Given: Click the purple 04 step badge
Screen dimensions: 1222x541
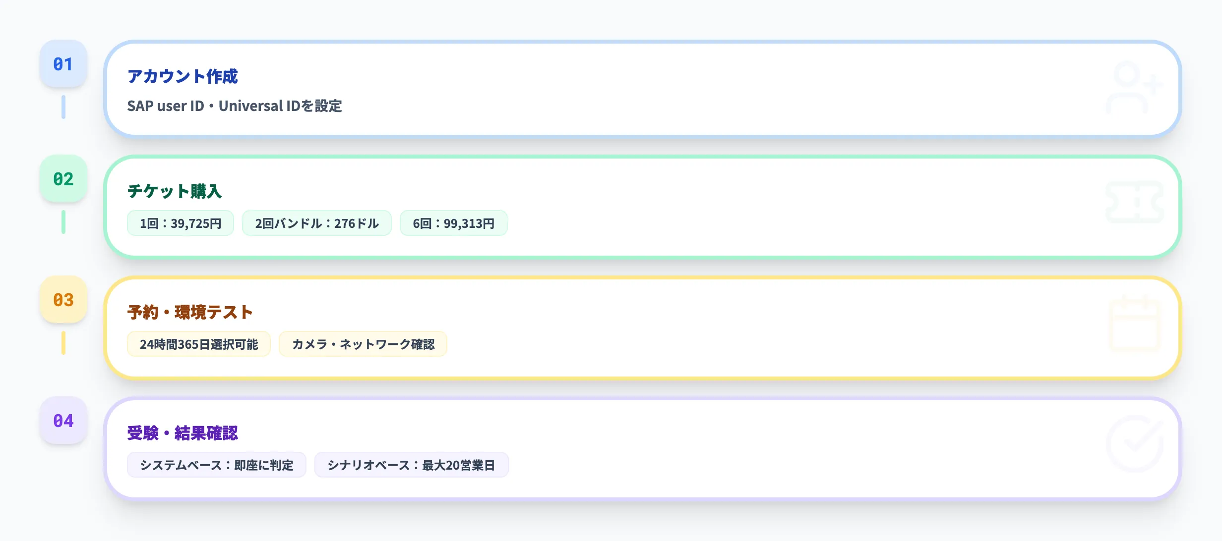Looking at the screenshot, I should [x=63, y=420].
